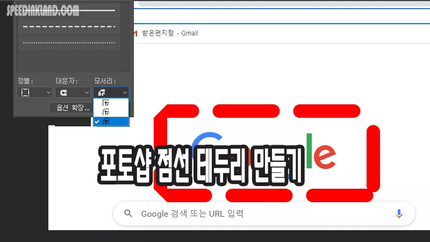Select the solid line stroke preset
This screenshot has height=242, width=430.
tap(68, 11)
